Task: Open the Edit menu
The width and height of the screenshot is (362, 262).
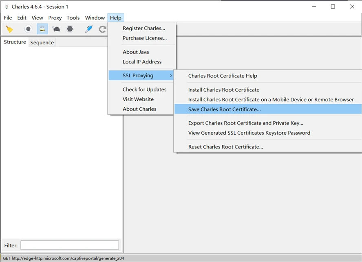Action: coord(22,18)
